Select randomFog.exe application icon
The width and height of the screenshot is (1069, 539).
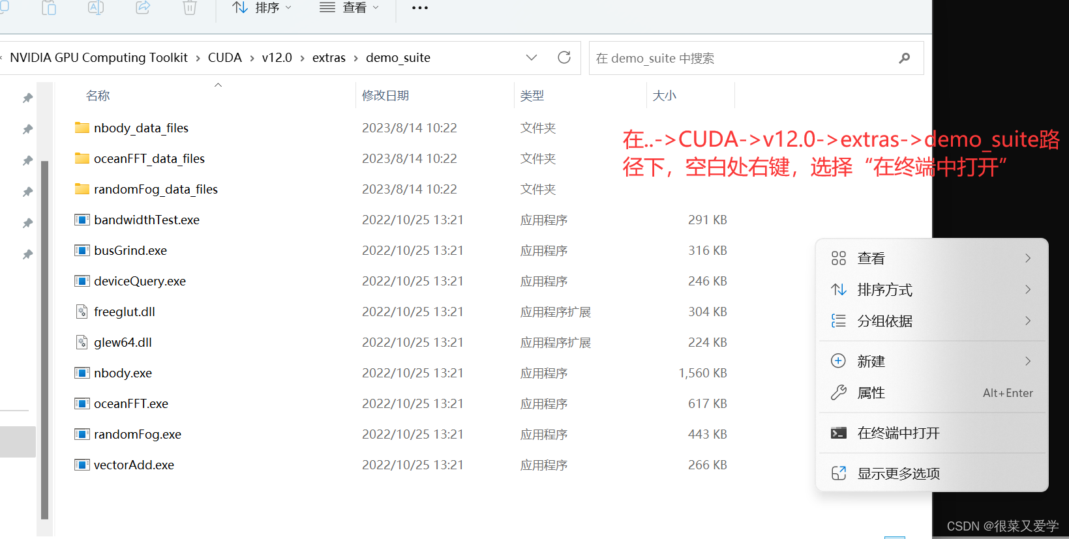82,434
